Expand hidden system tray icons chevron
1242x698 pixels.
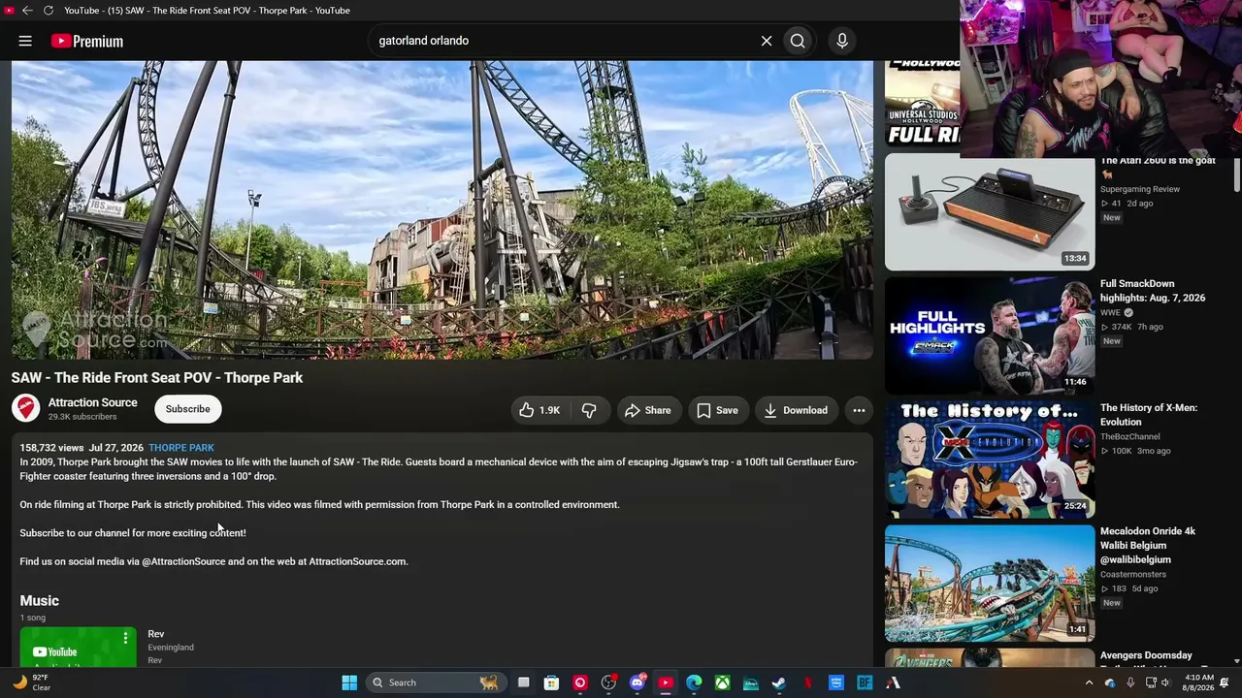pyautogui.click(x=1089, y=682)
